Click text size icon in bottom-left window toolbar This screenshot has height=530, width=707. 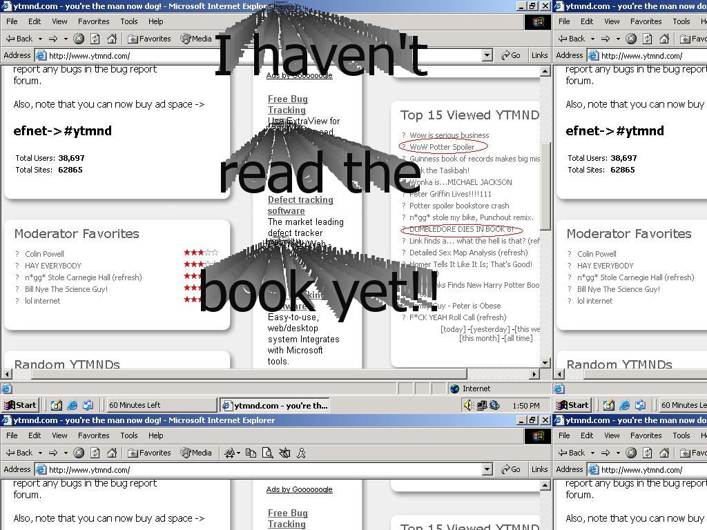click(x=229, y=453)
